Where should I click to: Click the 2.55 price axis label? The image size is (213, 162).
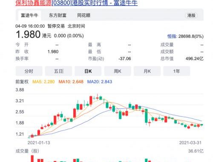(20, 112)
